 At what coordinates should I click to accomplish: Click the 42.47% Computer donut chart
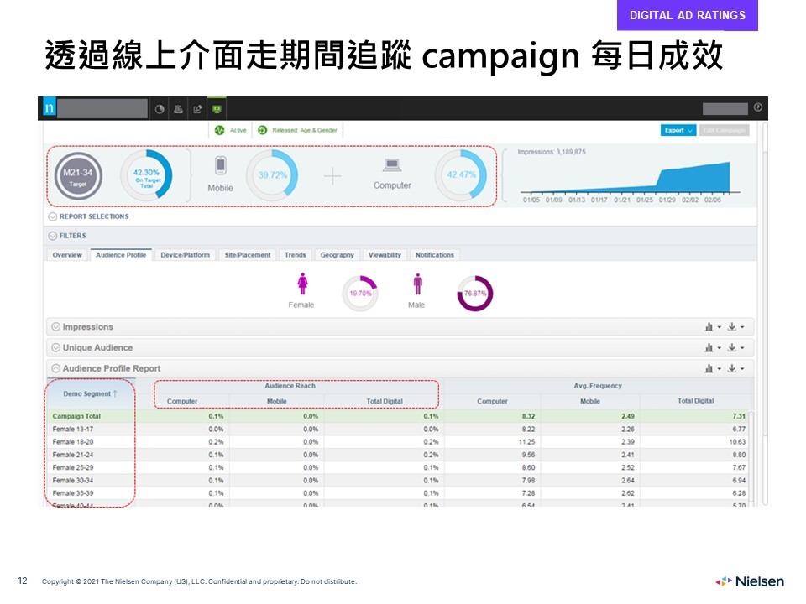point(461,175)
